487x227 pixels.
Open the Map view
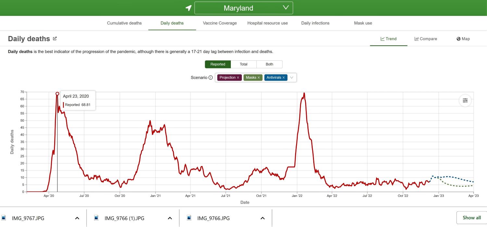[463, 39]
